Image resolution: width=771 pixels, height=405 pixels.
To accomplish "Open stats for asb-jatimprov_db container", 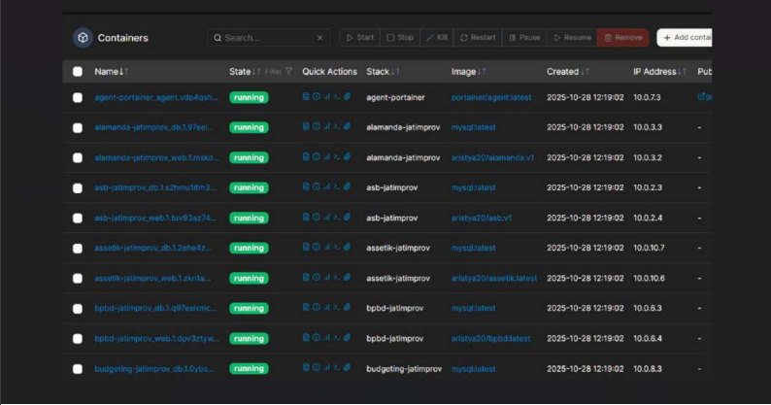I will tap(326, 186).
